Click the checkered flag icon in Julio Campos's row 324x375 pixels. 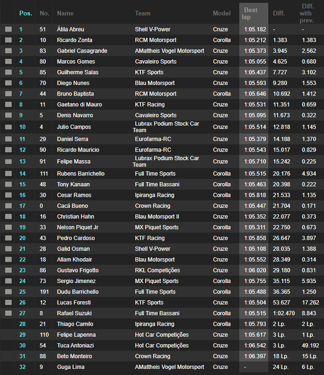(x=8, y=127)
